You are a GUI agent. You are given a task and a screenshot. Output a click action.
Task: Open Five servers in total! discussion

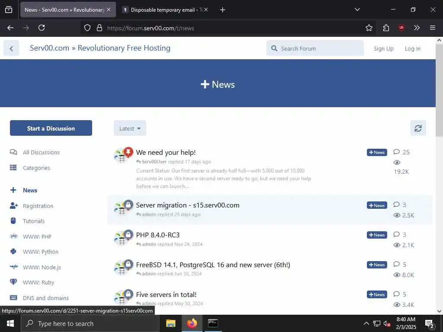click(166, 294)
